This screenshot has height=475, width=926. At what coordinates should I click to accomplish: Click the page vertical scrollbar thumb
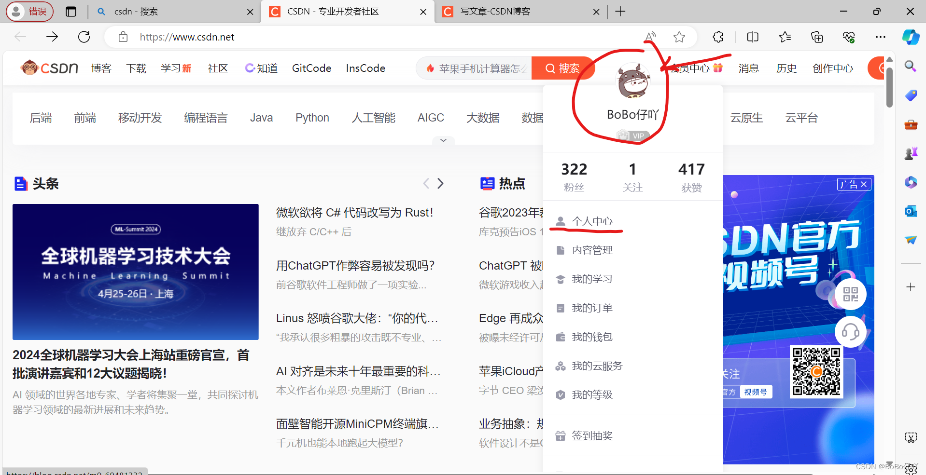889,87
